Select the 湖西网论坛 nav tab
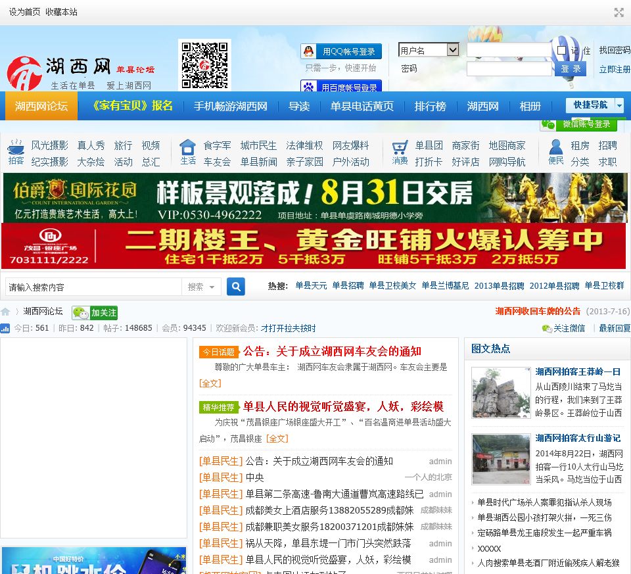This screenshot has width=631, height=574. coord(41,107)
